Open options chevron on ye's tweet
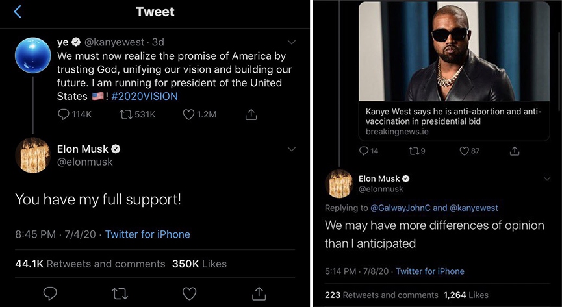Viewport: 562px width, 307px height. coord(291,42)
